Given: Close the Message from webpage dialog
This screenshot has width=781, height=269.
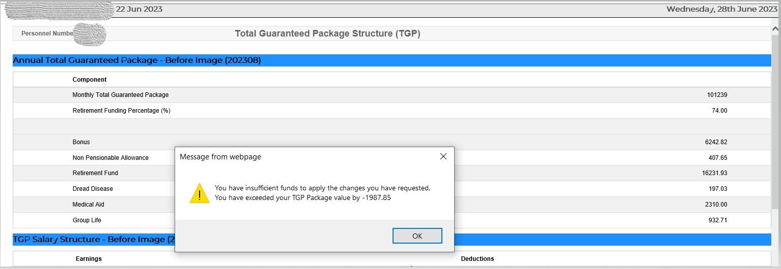Looking at the screenshot, I should (443, 157).
